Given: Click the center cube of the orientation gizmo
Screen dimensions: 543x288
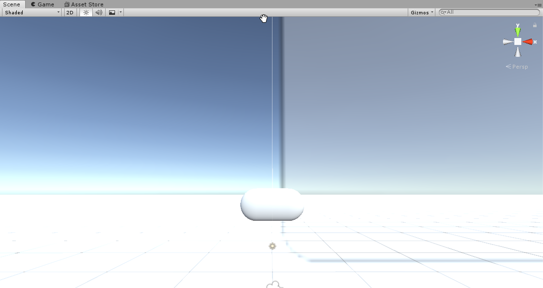Looking at the screenshot, I should point(517,41).
